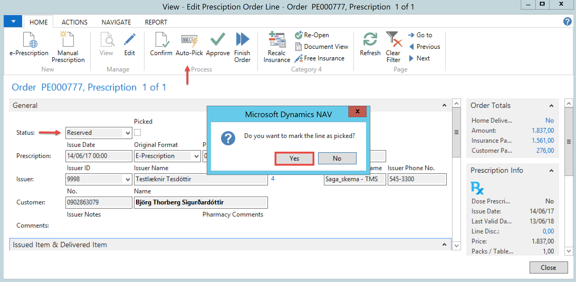This screenshot has height=282, width=576.
Task: Click the Edit pencil icon
Action: point(129,44)
